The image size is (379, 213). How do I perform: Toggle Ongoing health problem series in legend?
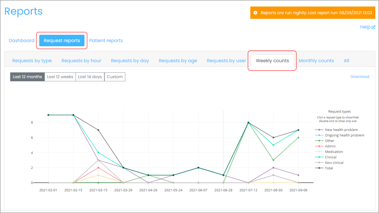tap(340, 135)
